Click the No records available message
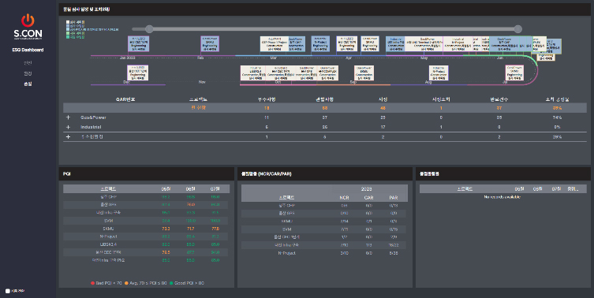 [x=502, y=197]
